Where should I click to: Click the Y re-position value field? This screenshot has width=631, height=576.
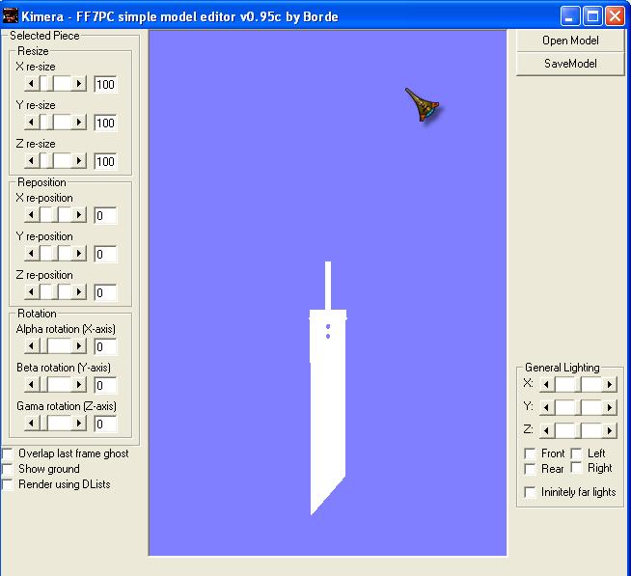click(105, 254)
